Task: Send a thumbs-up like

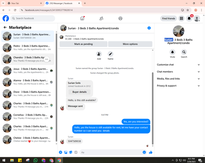Action: click(150, 152)
